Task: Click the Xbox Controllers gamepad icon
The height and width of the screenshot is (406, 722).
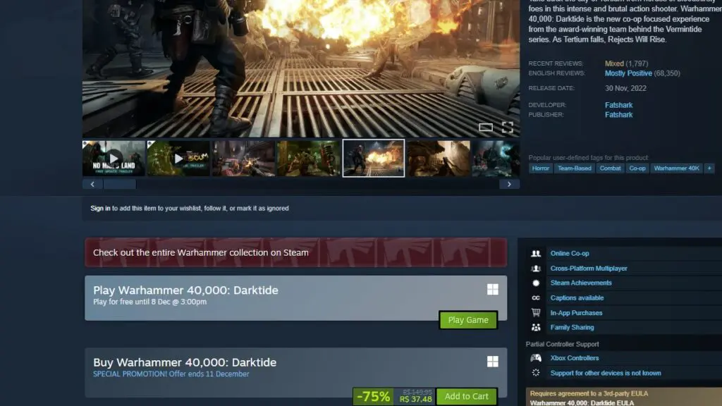Action: [534, 357]
